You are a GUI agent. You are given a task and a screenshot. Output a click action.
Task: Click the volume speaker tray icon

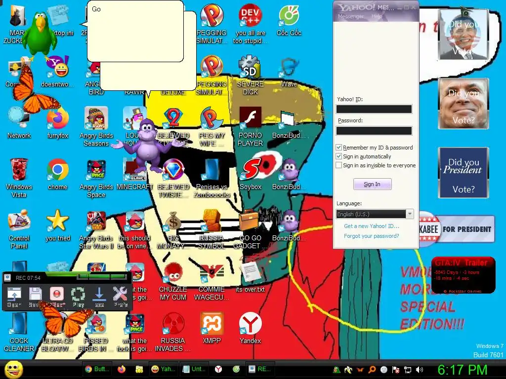coord(419,370)
